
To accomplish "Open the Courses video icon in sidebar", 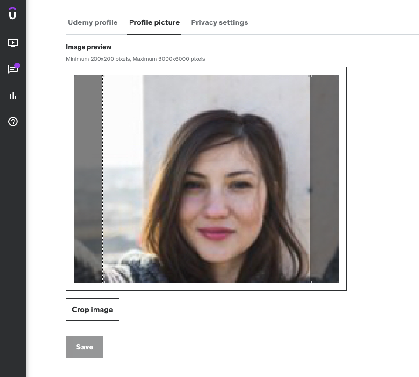I will pos(13,43).
